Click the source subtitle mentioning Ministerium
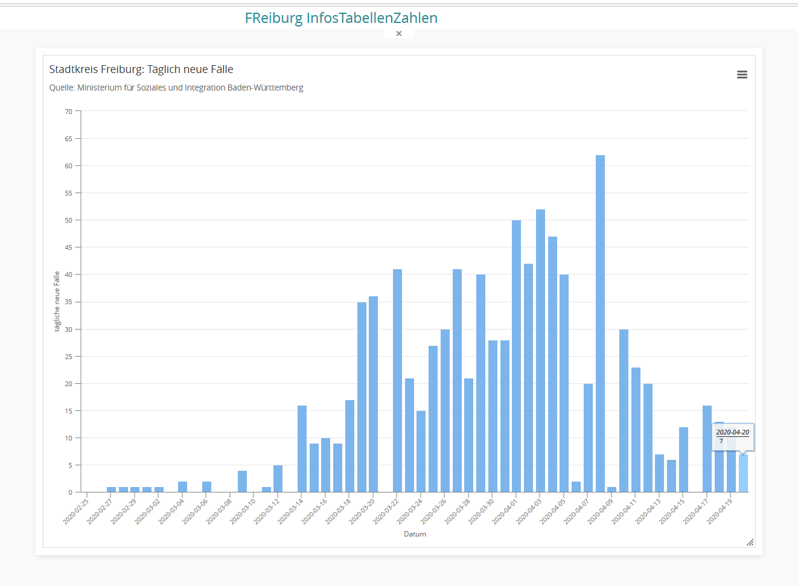Viewport: 798px width, 586px height. [x=176, y=88]
